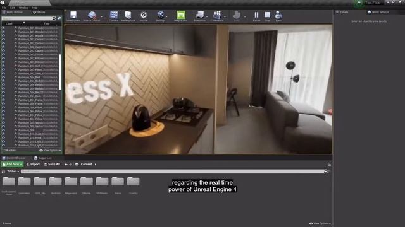
Task: Toggle visibility of Furniture_010_Hook
Action: 3,138
